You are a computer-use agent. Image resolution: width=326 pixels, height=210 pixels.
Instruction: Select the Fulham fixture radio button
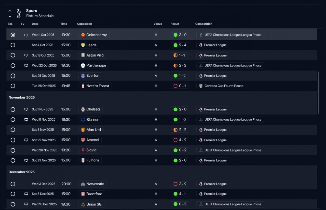[13, 161]
